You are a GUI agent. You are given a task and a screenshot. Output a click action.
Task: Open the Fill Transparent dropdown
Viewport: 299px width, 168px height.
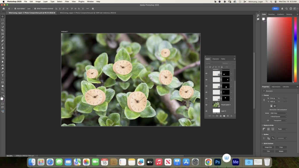tap(280, 120)
